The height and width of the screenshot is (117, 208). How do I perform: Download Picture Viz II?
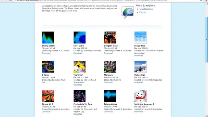pos(46,111)
